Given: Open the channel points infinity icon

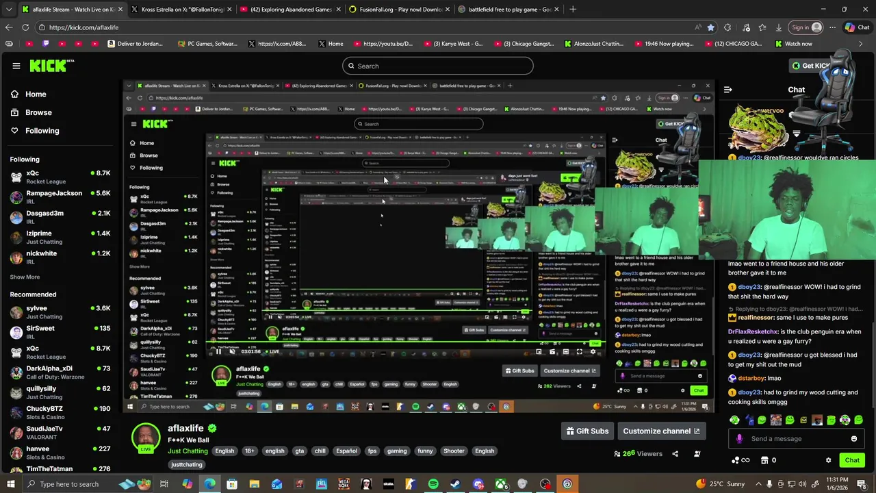Looking at the screenshot, I should [x=740, y=460].
